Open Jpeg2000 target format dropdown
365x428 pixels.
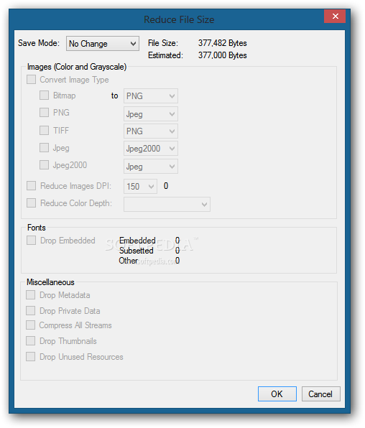tap(151, 166)
